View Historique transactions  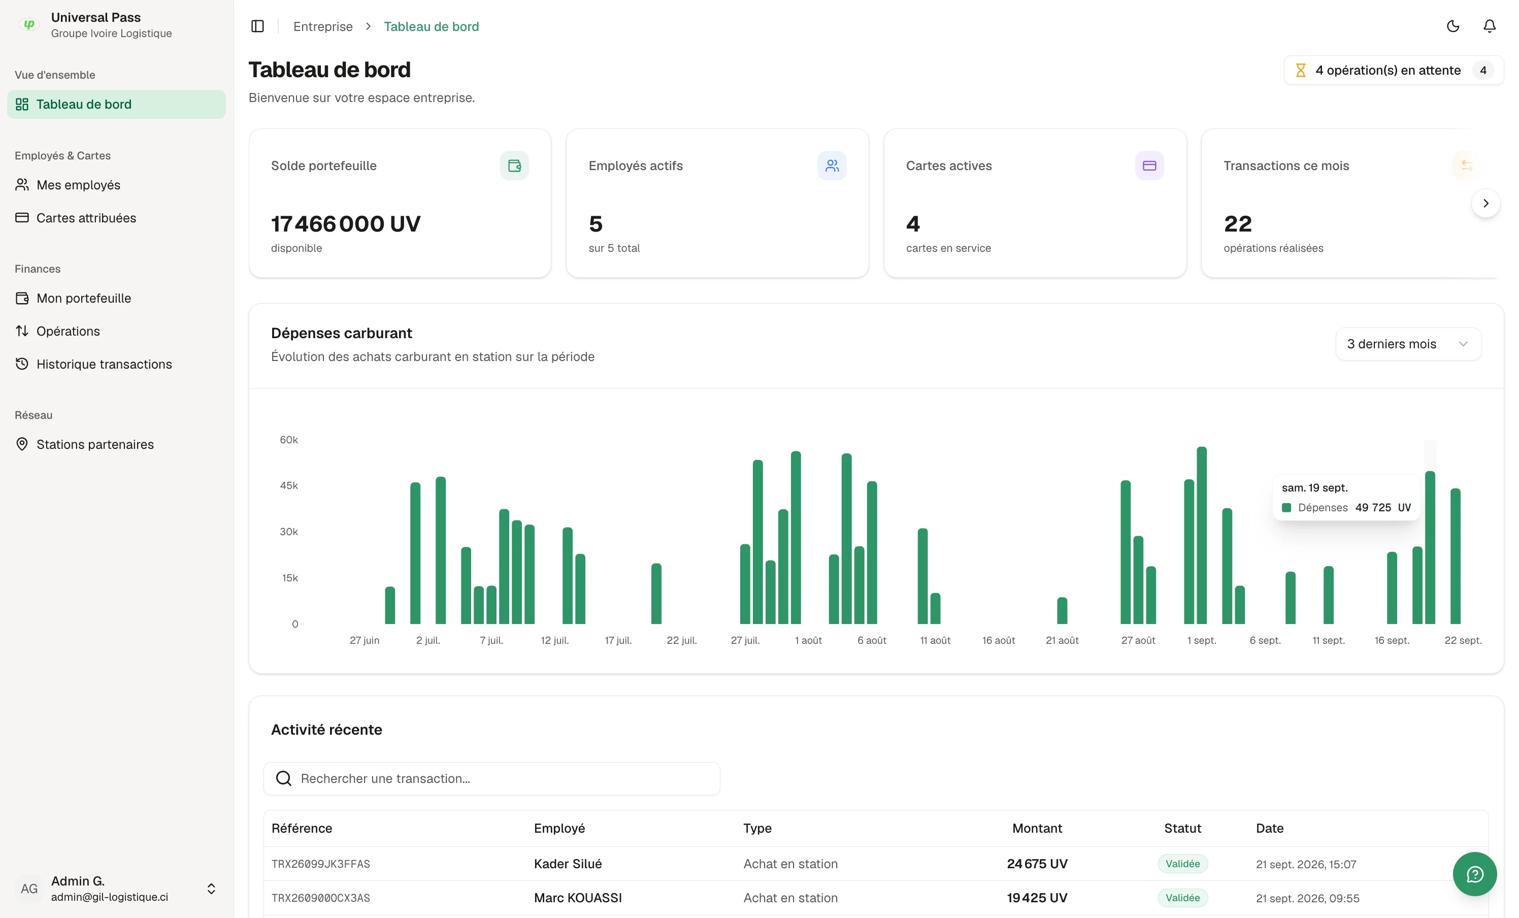[117, 365]
